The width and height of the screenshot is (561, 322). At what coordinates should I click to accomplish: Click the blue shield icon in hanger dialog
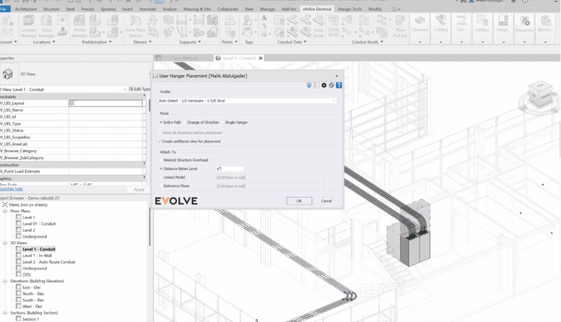309,85
